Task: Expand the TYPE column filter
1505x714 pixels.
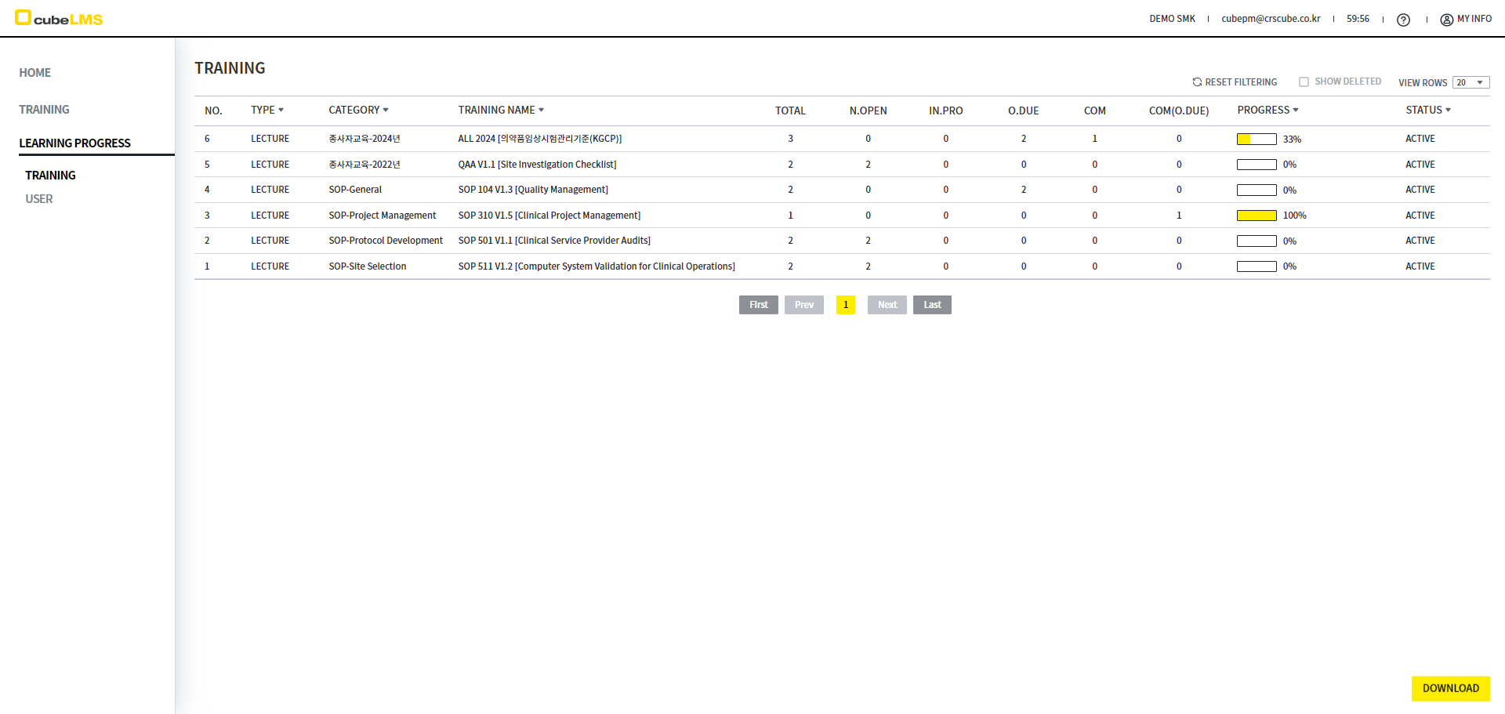Action: tap(281, 110)
